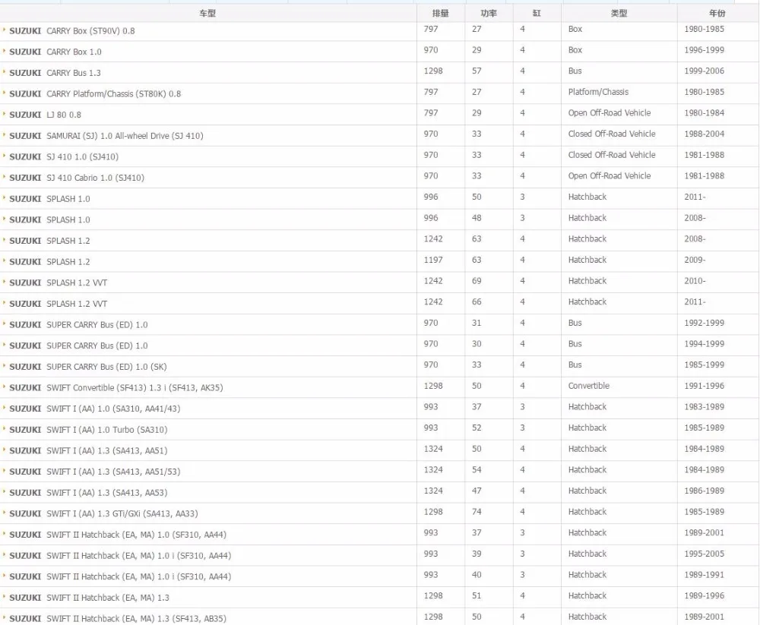The image size is (760, 625).
Task: Click arrow icon beside SWIFT I 1.0 Turbo
Action: tap(5, 429)
